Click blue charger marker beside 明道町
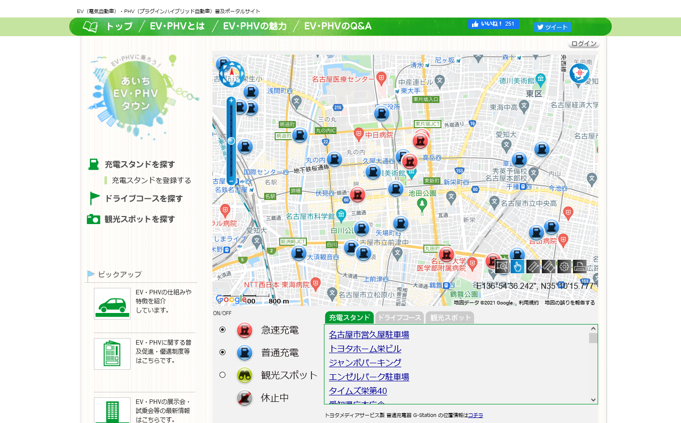This screenshot has height=423, width=681. (x=299, y=135)
